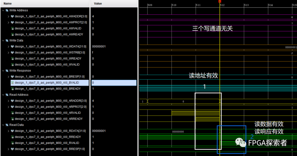Screen dimensions: 297x156
Task: Expand the BRESP[1:0] bus signal
Action: pos(9,76)
